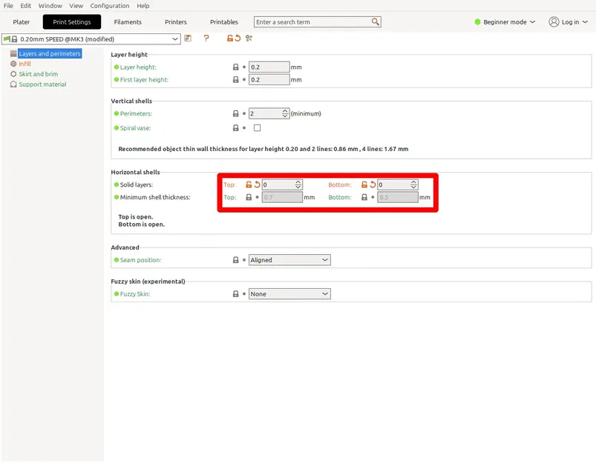Screen dimensions: 596x463
Task: Click the lock icon for Layer height
Action: 236,67
